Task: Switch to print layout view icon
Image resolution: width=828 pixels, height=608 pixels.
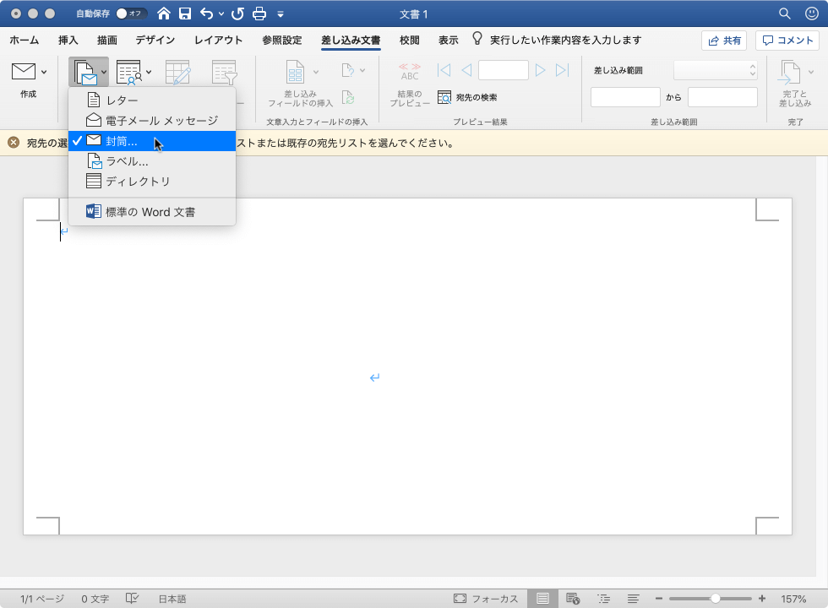Action: [x=542, y=599]
